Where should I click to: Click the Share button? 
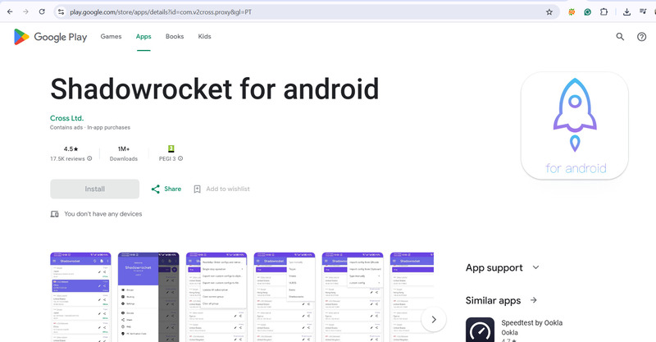click(x=166, y=189)
